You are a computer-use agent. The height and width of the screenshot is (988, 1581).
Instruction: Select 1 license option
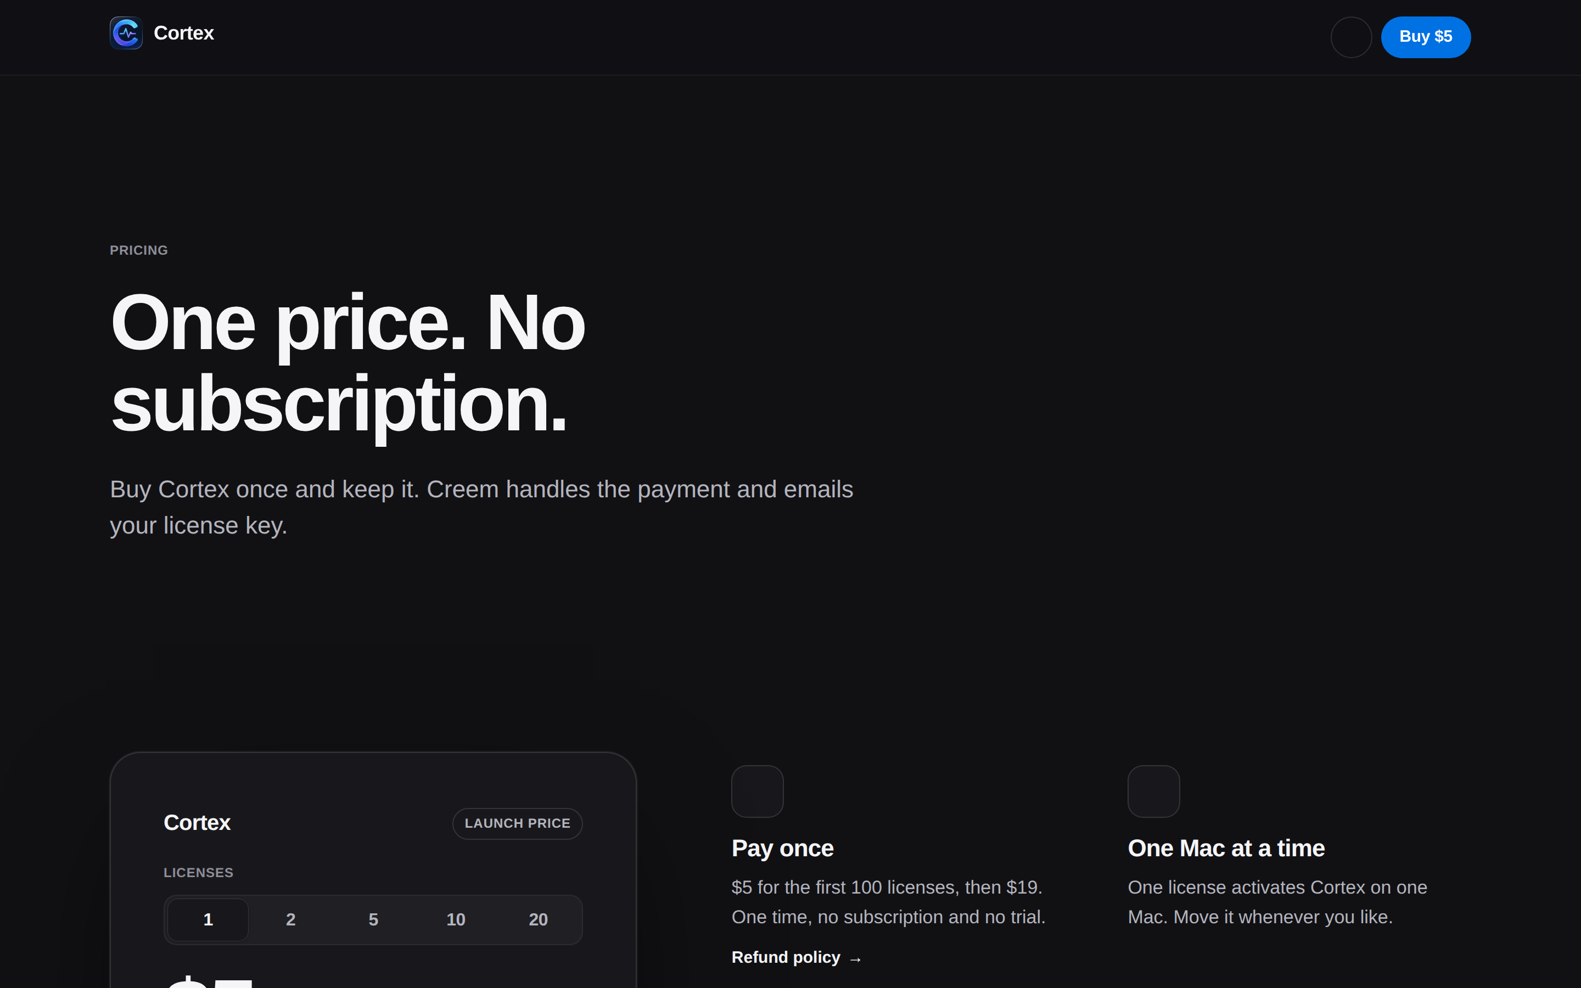[x=208, y=919]
